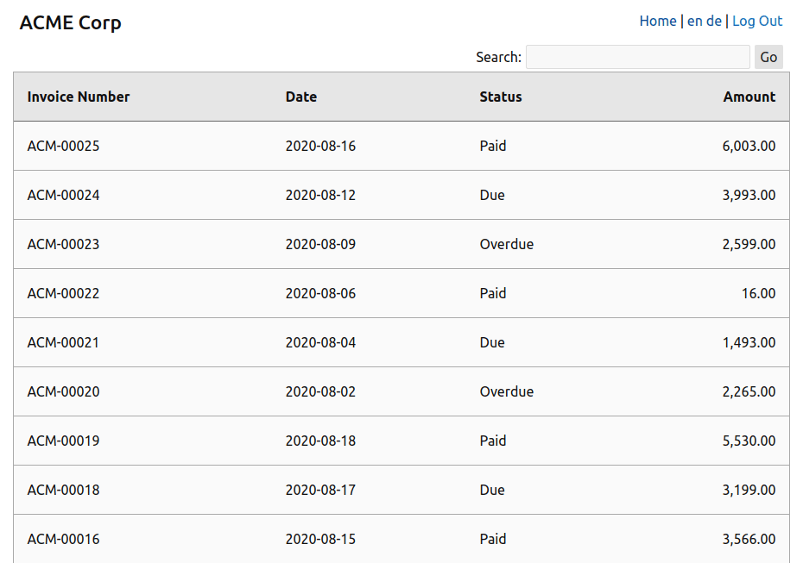
Task: Open invoice ACM-00023 row
Action: coord(401,244)
